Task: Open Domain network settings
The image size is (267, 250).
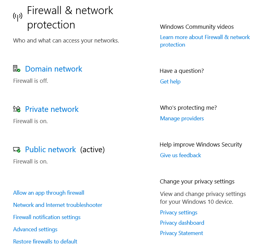Action: click(53, 69)
